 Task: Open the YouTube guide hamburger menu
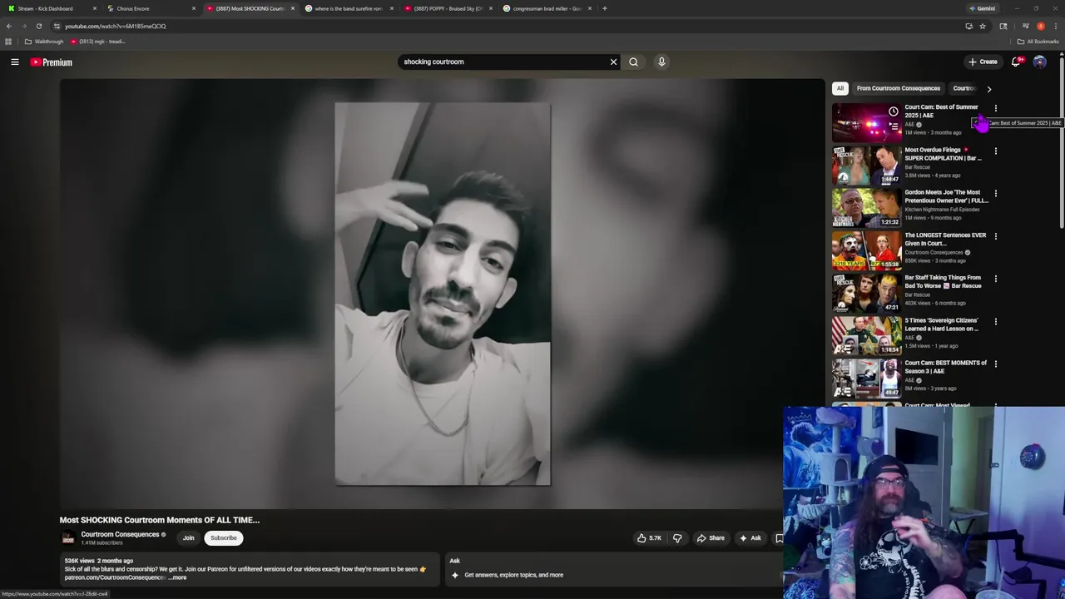(x=14, y=62)
